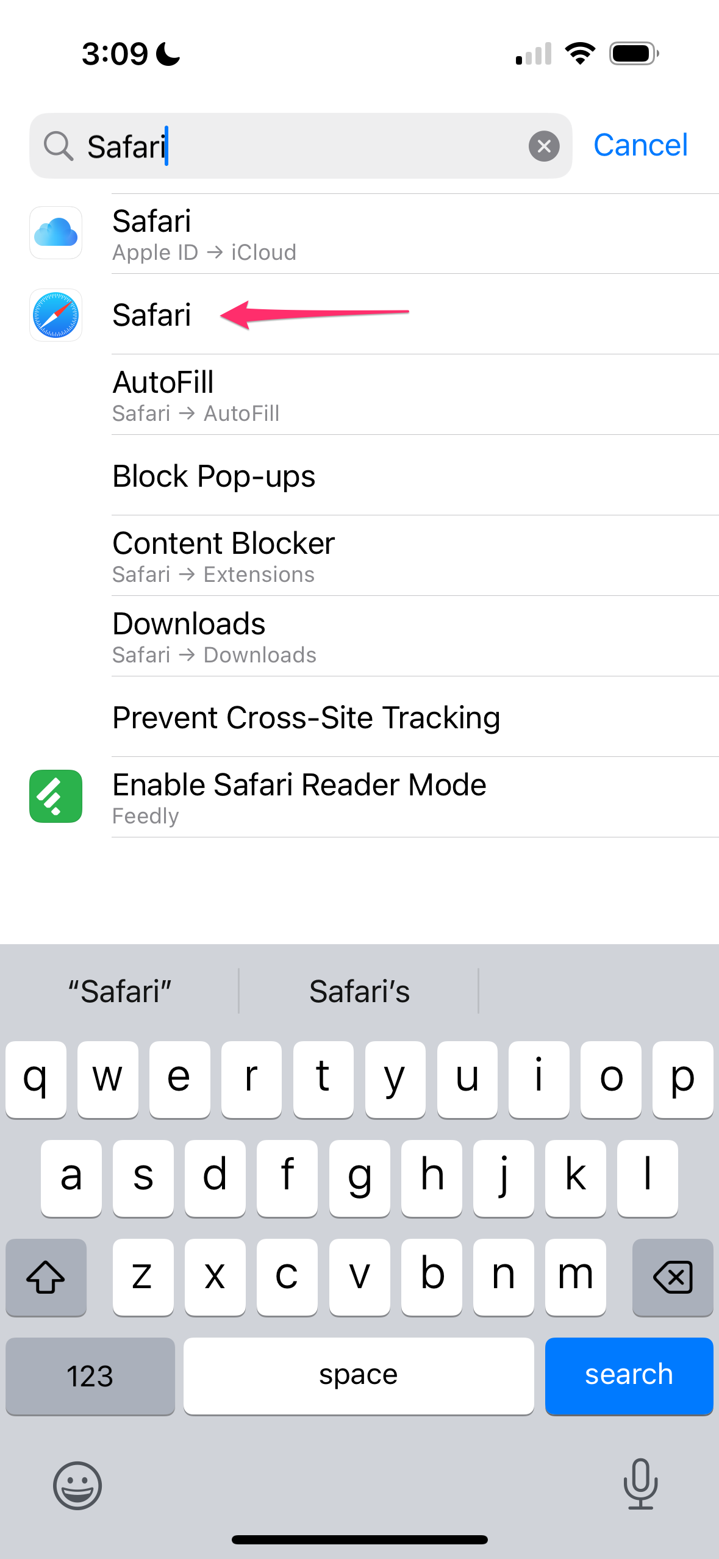Clear the search field text
Screen dimensions: 719x1559
(544, 146)
